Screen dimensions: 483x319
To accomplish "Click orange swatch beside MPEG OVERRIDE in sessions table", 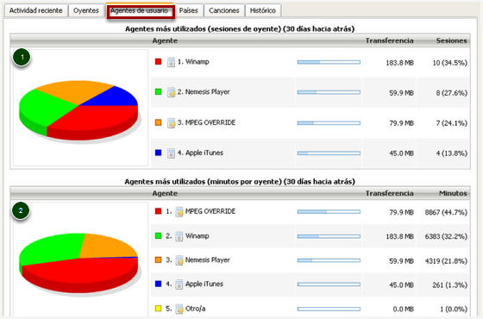I will click(x=159, y=122).
